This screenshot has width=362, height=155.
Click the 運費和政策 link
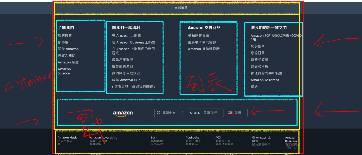point(259,60)
